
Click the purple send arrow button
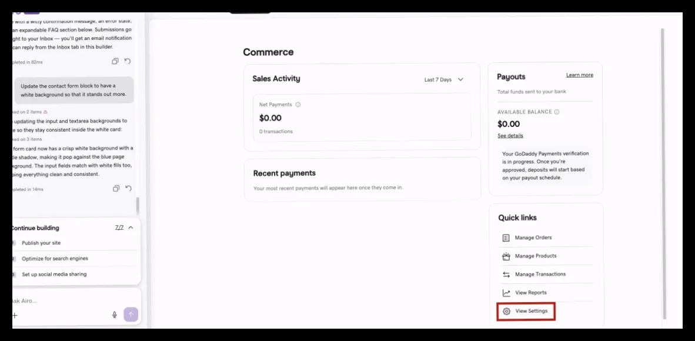pos(131,315)
